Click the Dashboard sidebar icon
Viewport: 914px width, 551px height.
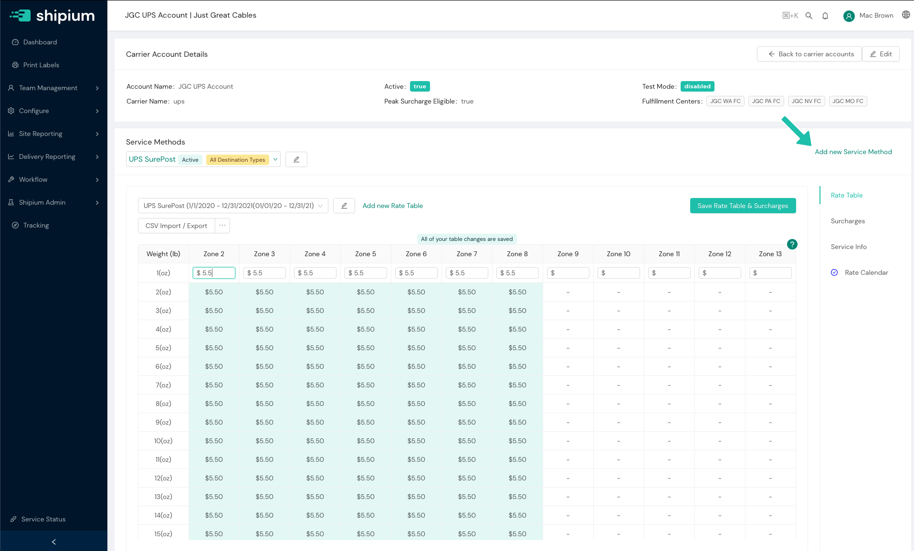[x=15, y=42]
